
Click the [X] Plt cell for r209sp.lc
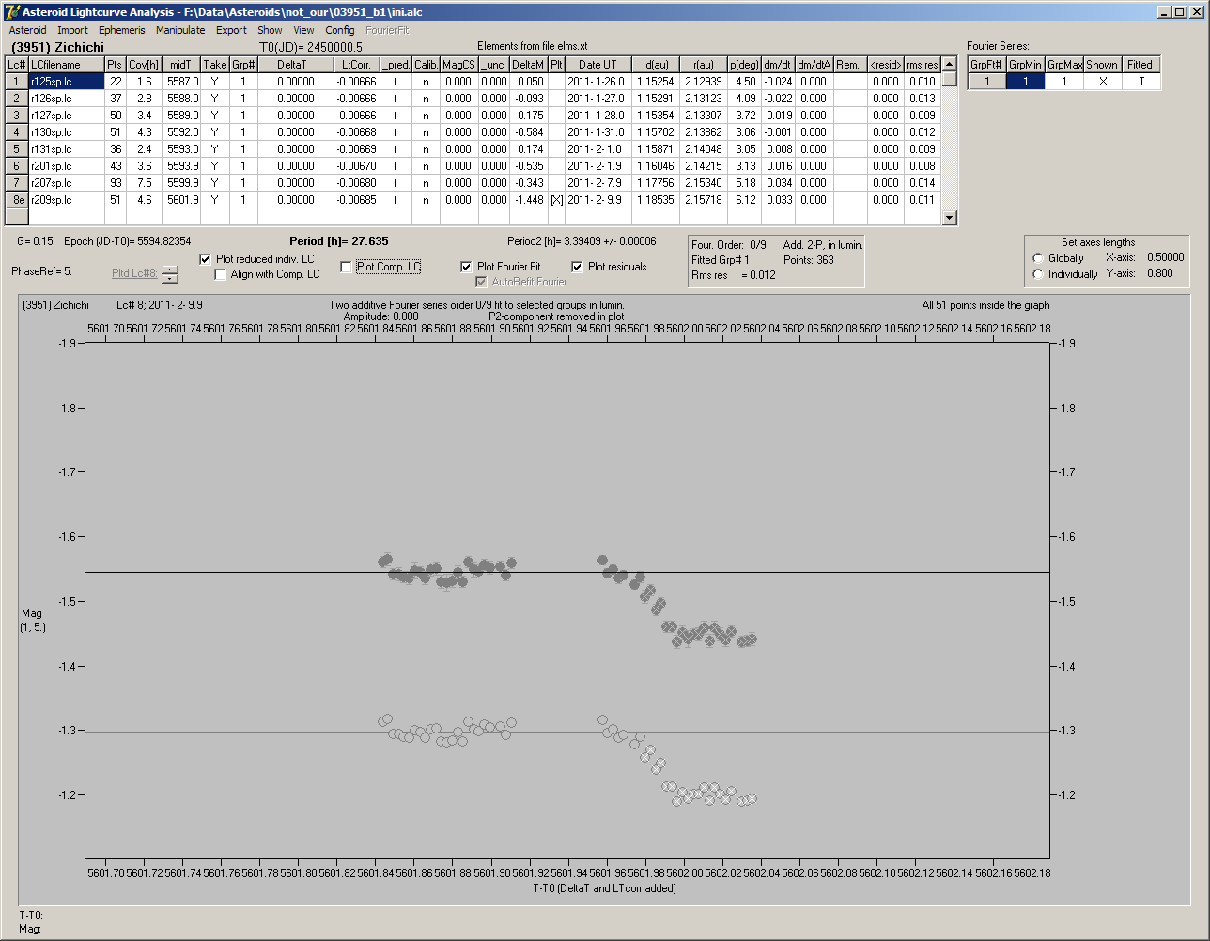(556, 200)
